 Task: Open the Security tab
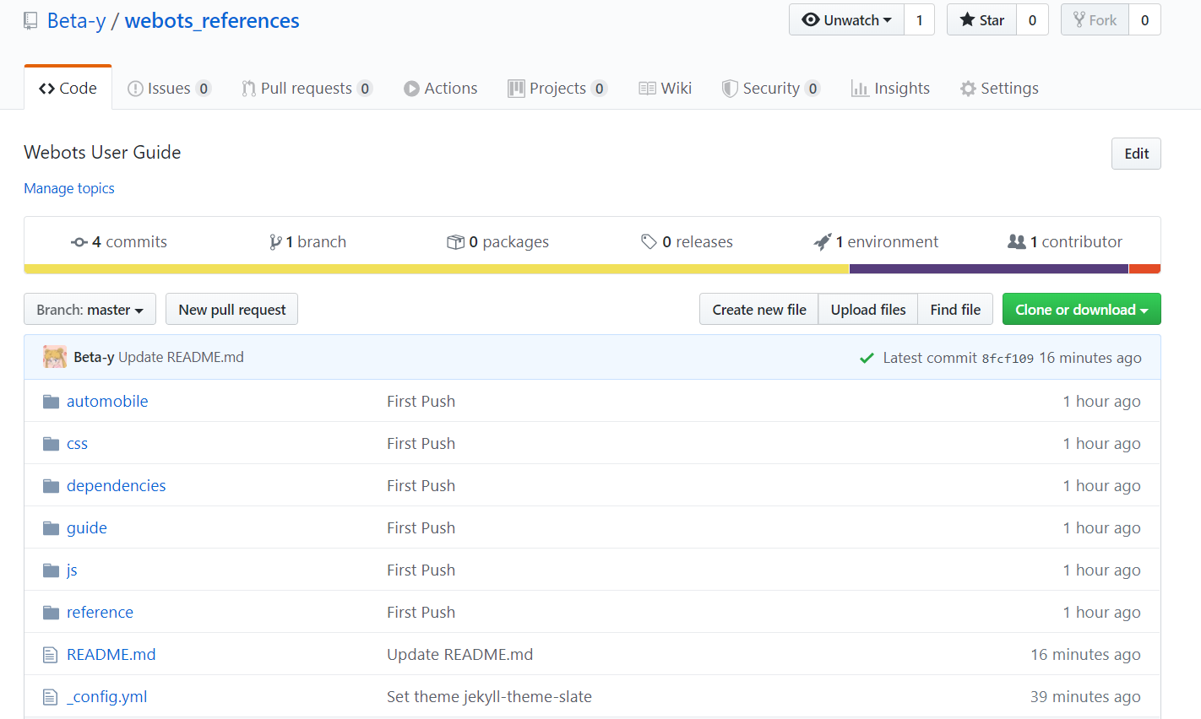click(x=771, y=88)
